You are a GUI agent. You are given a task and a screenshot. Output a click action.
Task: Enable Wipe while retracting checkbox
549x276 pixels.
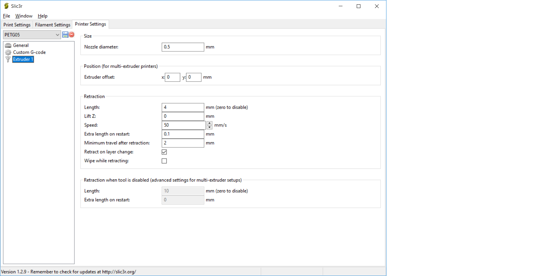pyautogui.click(x=164, y=161)
